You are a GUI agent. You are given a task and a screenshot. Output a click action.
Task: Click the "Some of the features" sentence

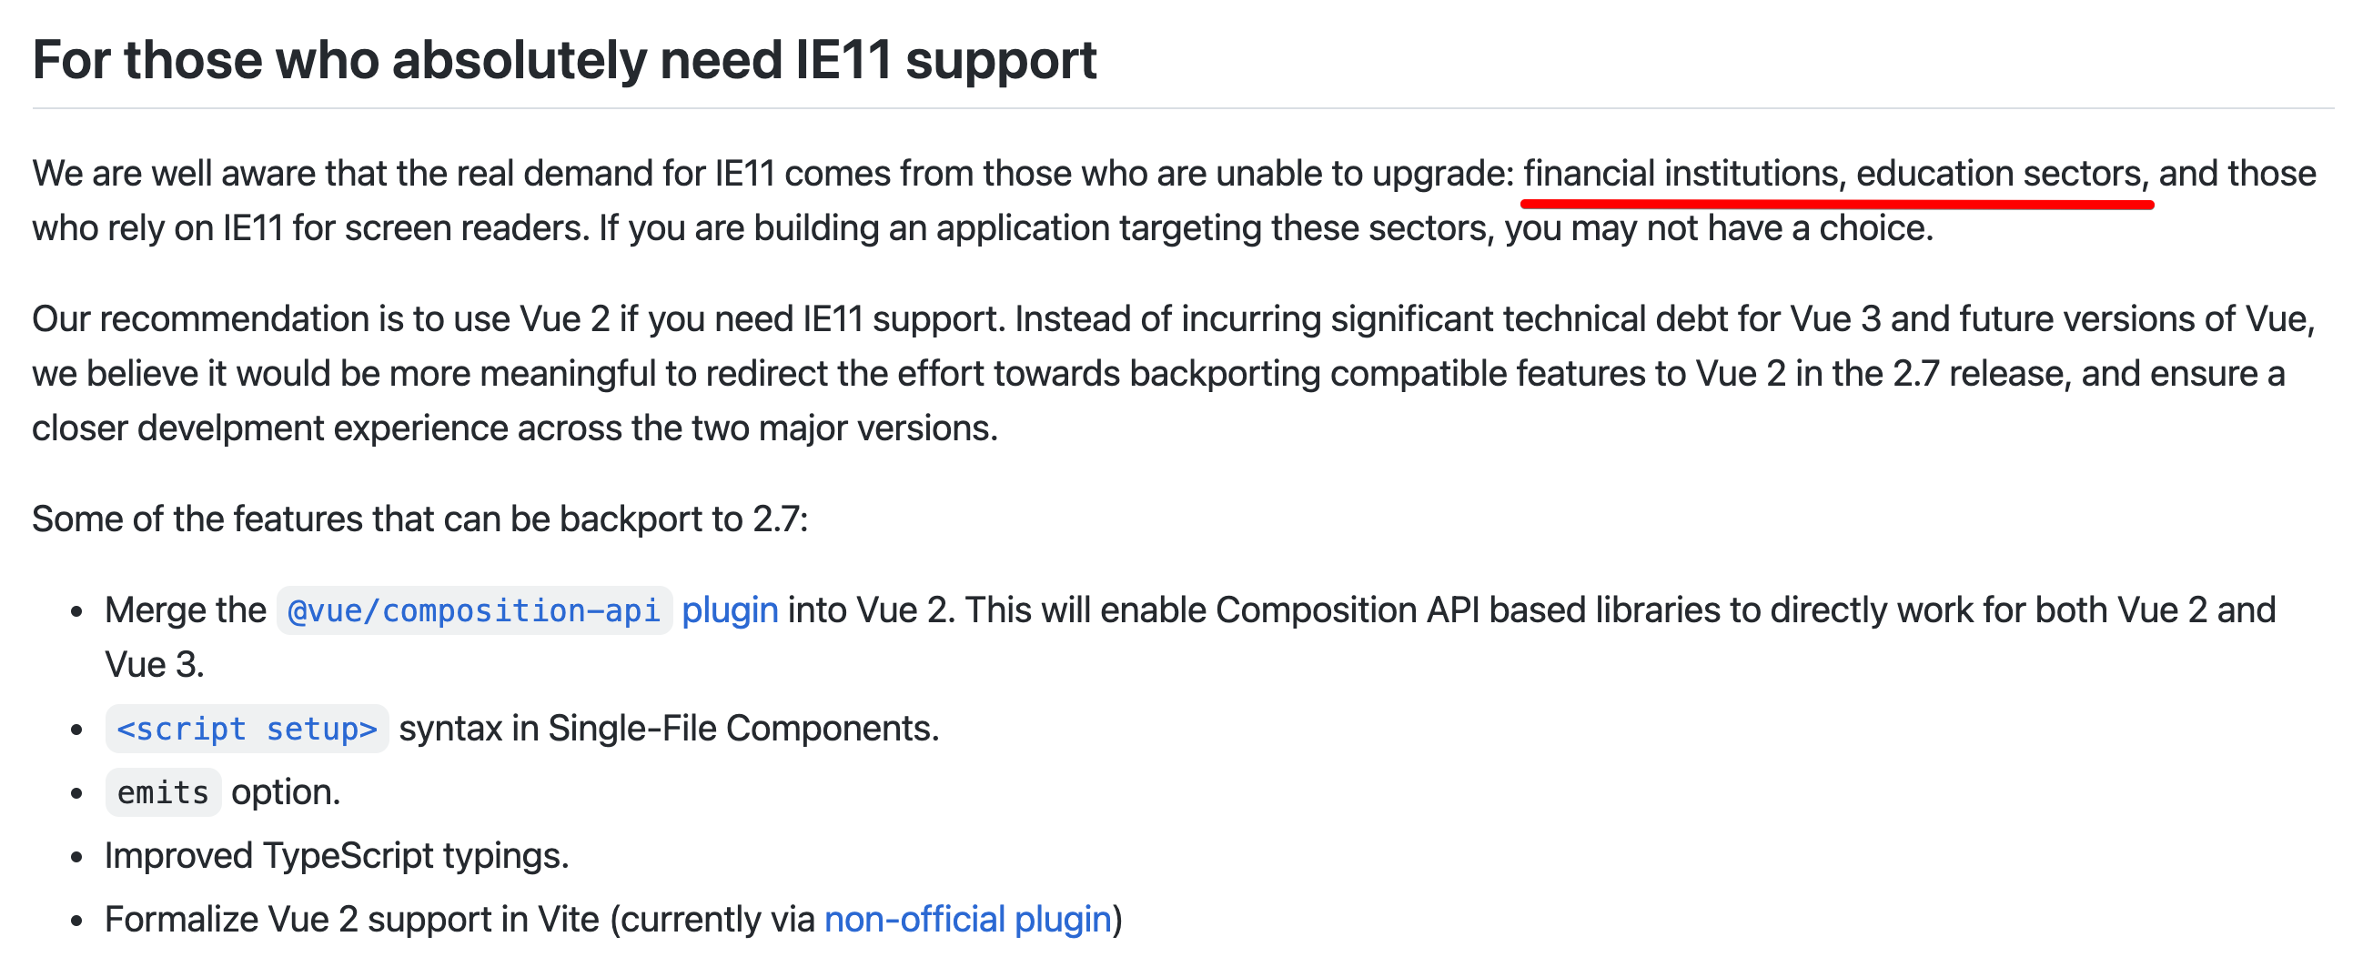click(419, 519)
